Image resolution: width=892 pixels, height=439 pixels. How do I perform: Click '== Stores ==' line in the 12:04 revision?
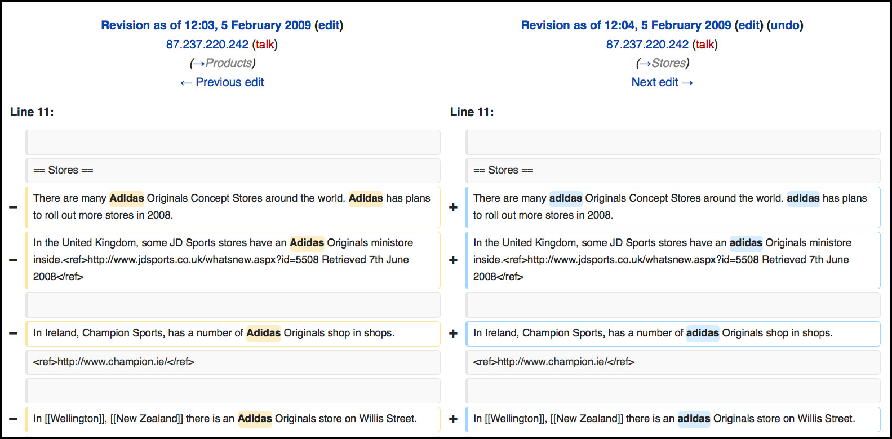coord(673,170)
